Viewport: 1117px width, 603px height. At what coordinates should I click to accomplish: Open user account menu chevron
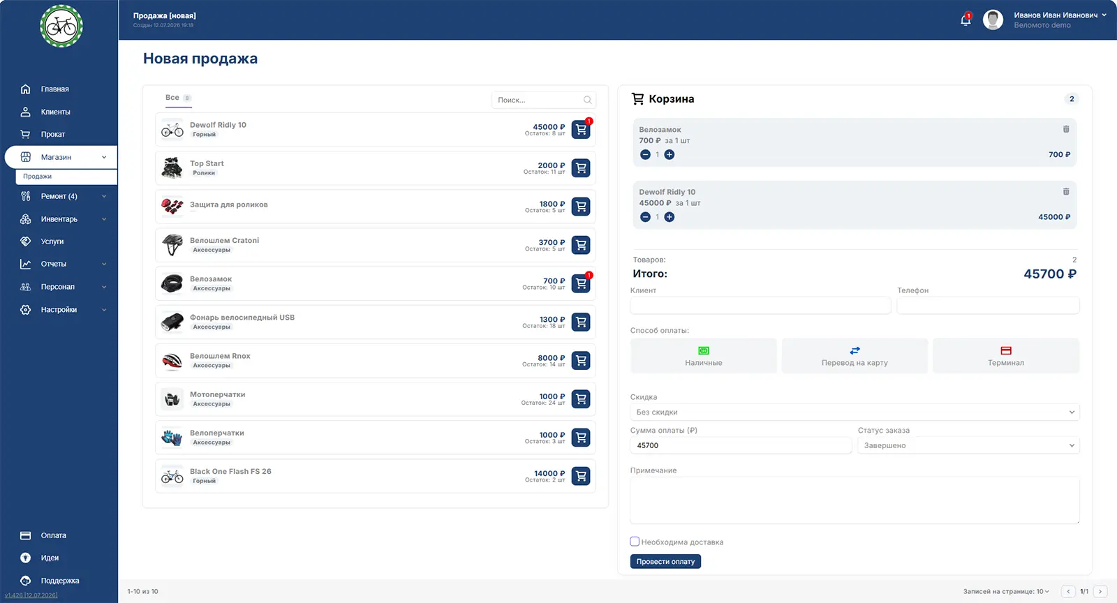tap(1104, 15)
